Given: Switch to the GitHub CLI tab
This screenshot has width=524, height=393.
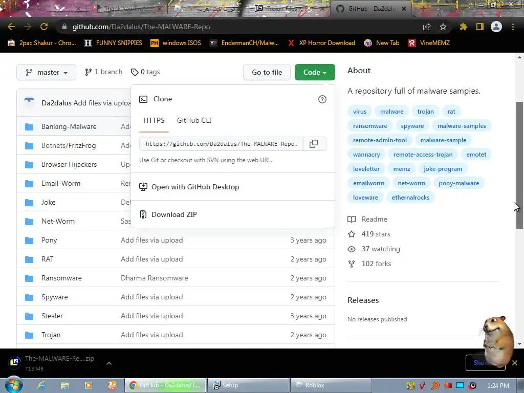Looking at the screenshot, I should (194, 120).
